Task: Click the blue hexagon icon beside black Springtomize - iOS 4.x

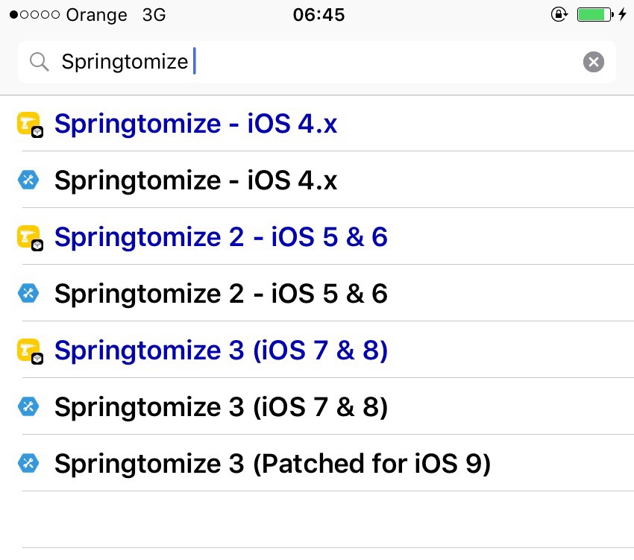Action: pos(28,180)
